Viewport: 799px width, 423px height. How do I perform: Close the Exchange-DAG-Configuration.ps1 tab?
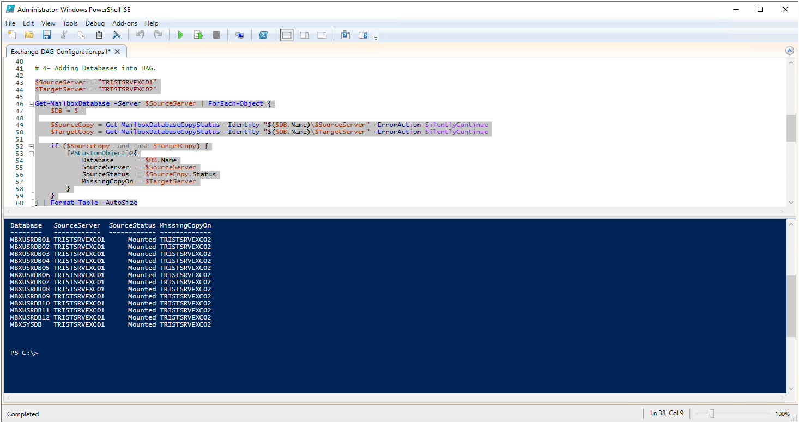[117, 51]
